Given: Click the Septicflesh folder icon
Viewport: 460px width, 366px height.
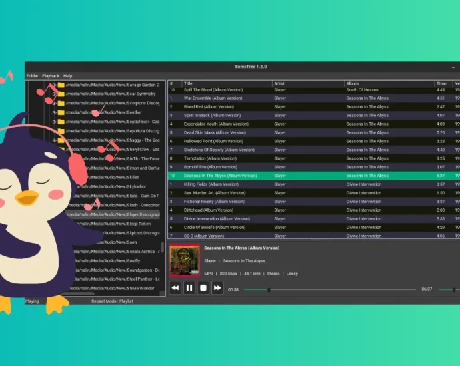Looking at the screenshot, I should pos(61,122).
